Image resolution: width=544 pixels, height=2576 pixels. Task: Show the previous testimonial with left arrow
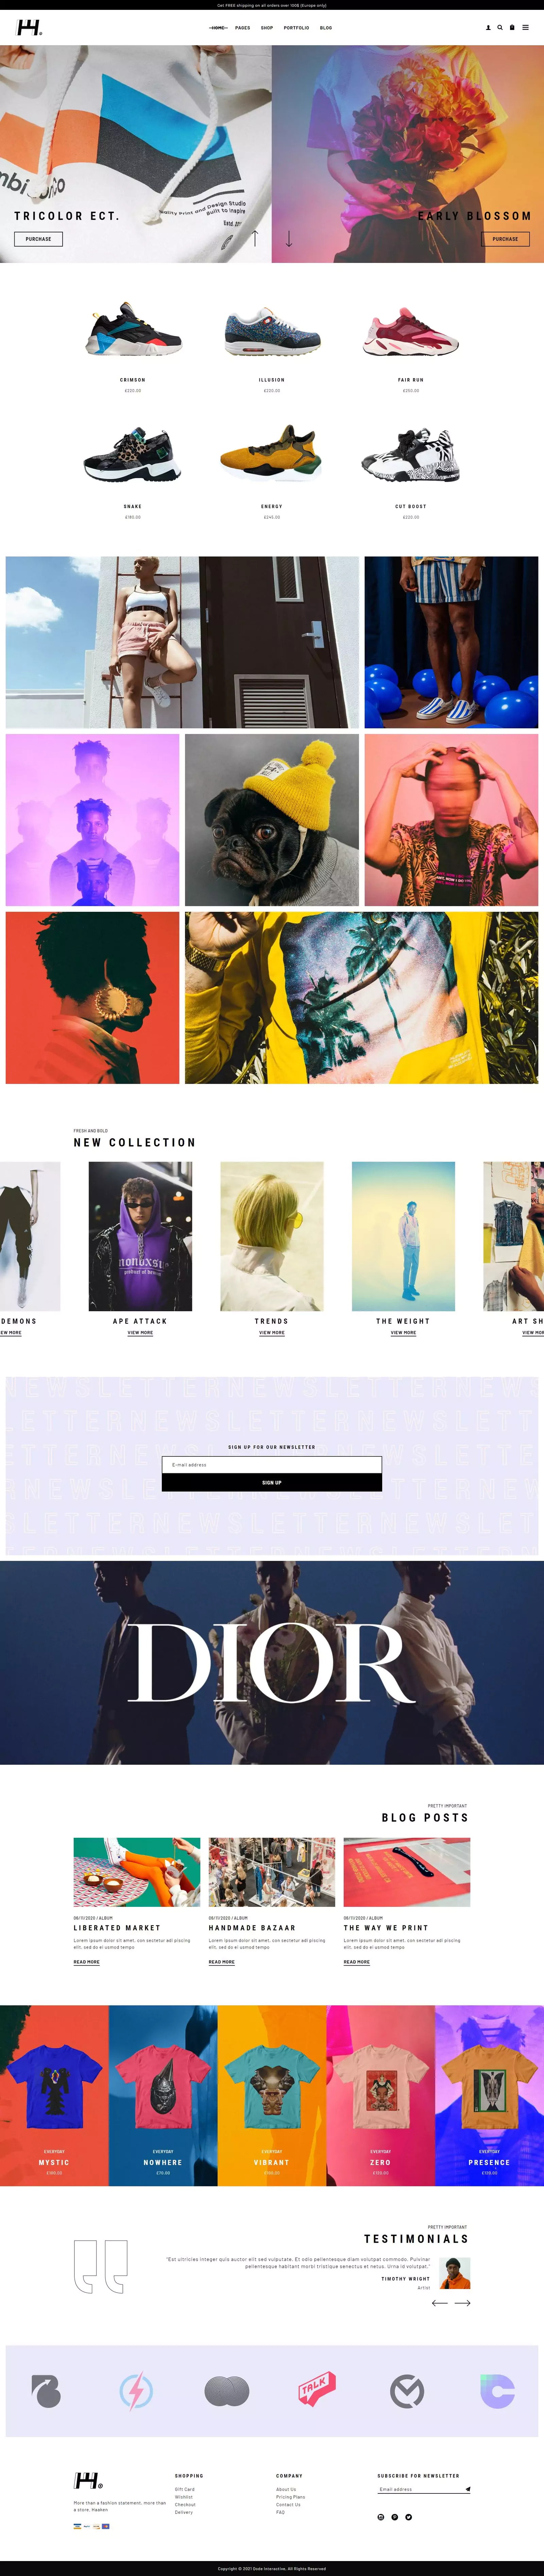click(440, 2303)
